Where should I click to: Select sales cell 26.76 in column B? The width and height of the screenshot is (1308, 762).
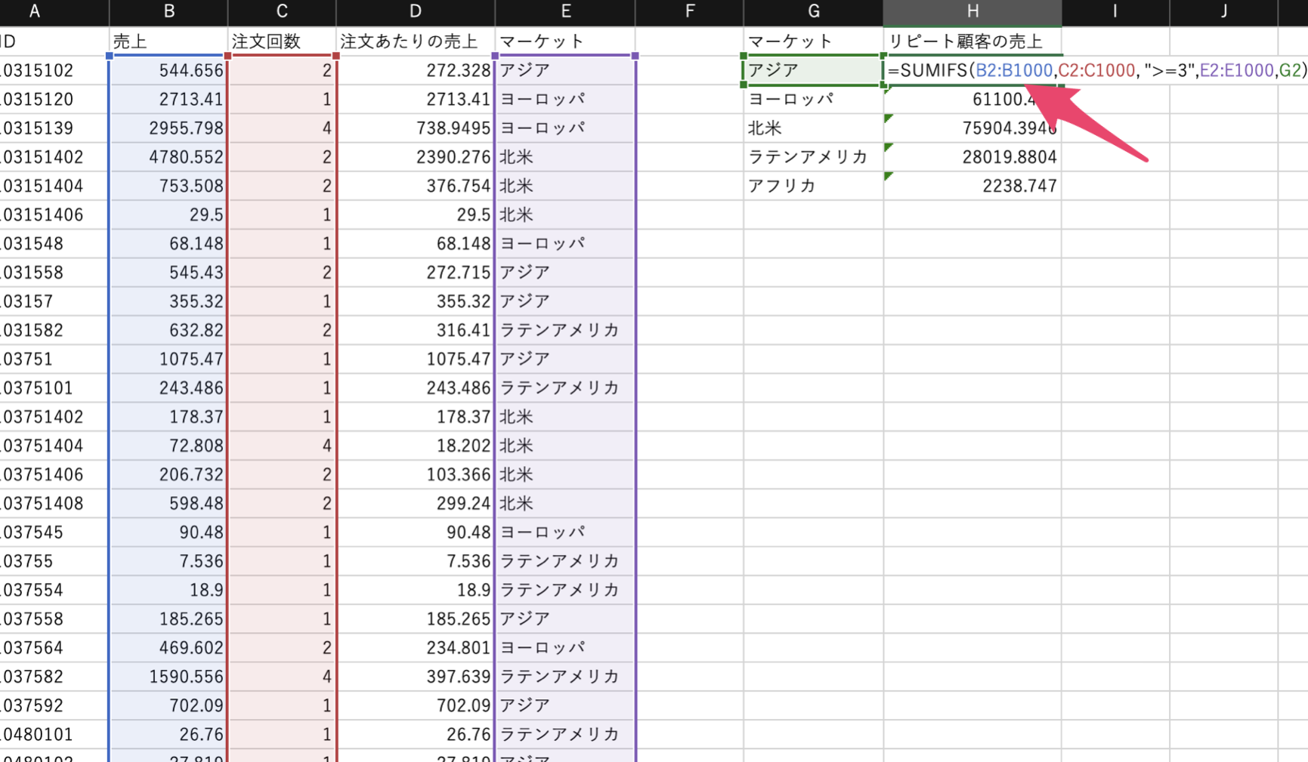169,734
